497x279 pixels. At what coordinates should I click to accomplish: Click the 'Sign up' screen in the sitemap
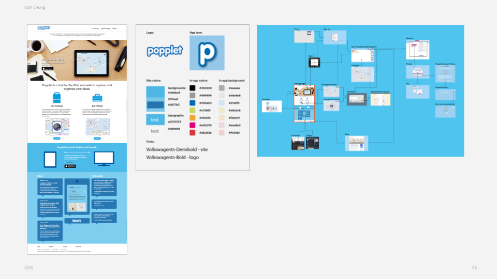pyautogui.click(x=335, y=38)
